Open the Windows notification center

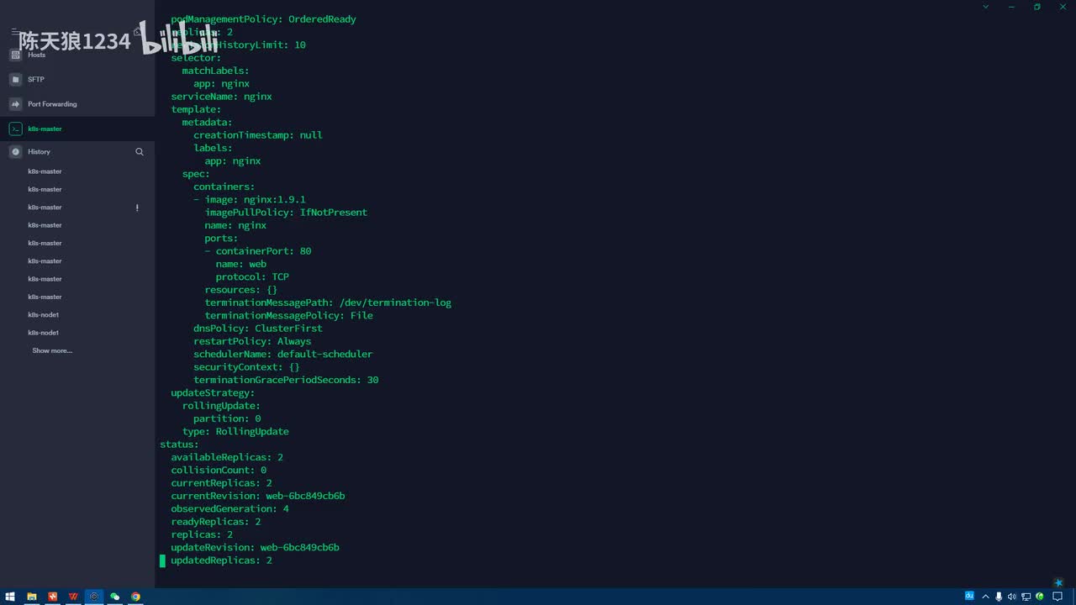[x=1058, y=597]
